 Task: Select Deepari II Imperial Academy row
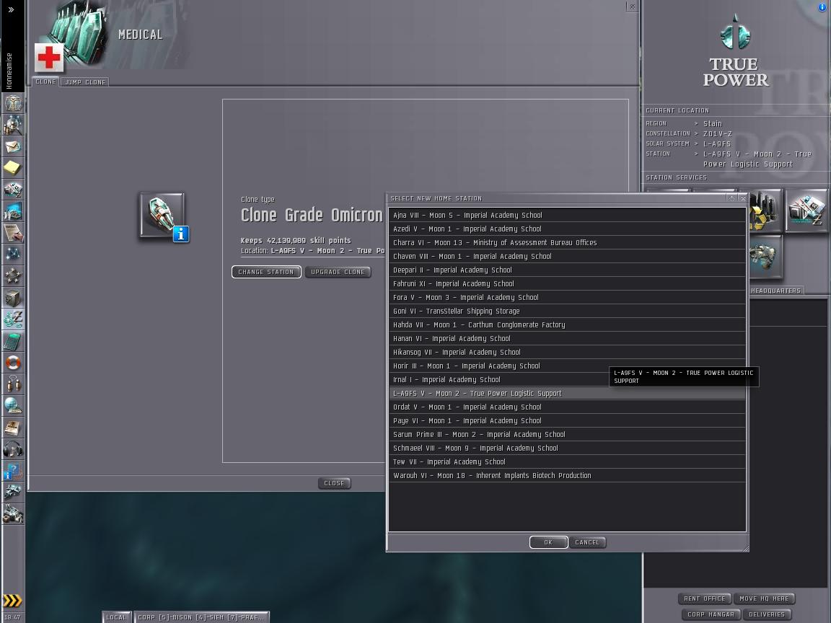tap(567, 270)
